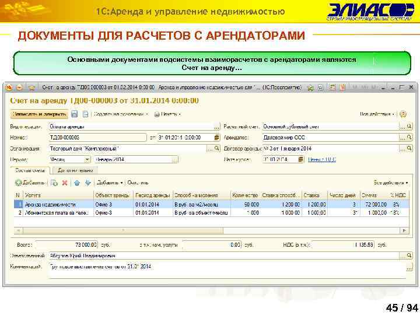
Task: Click the save document diskette icon
Action: (x=75, y=114)
